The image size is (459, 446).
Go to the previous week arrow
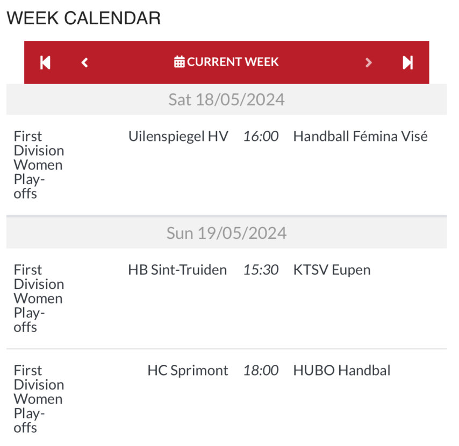tap(84, 62)
